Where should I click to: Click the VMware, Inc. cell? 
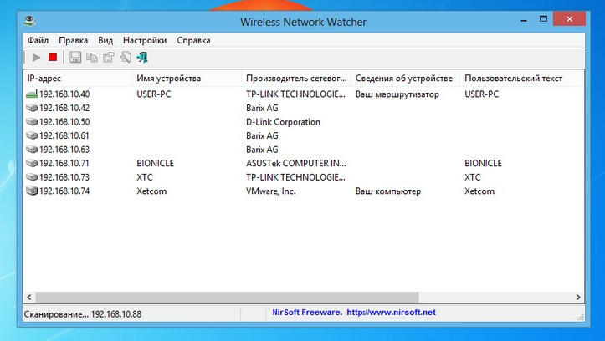(x=271, y=191)
